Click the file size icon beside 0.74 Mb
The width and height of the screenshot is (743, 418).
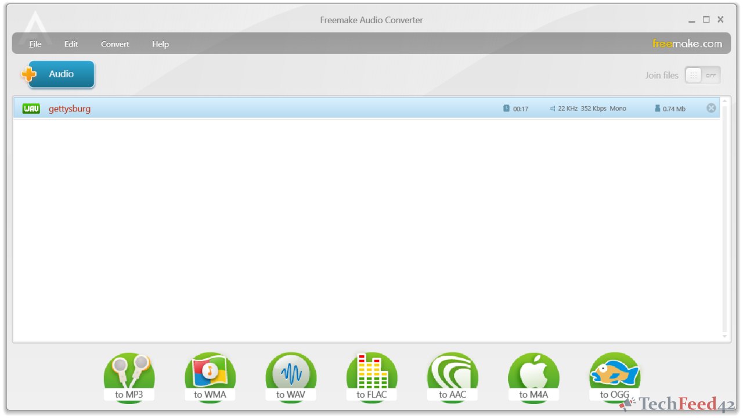pyautogui.click(x=658, y=109)
